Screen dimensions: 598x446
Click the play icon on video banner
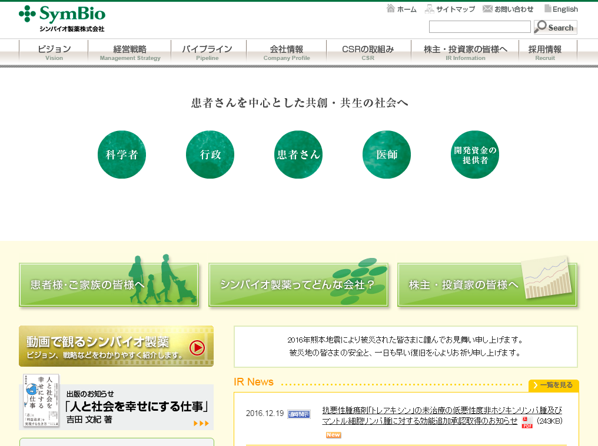197,347
